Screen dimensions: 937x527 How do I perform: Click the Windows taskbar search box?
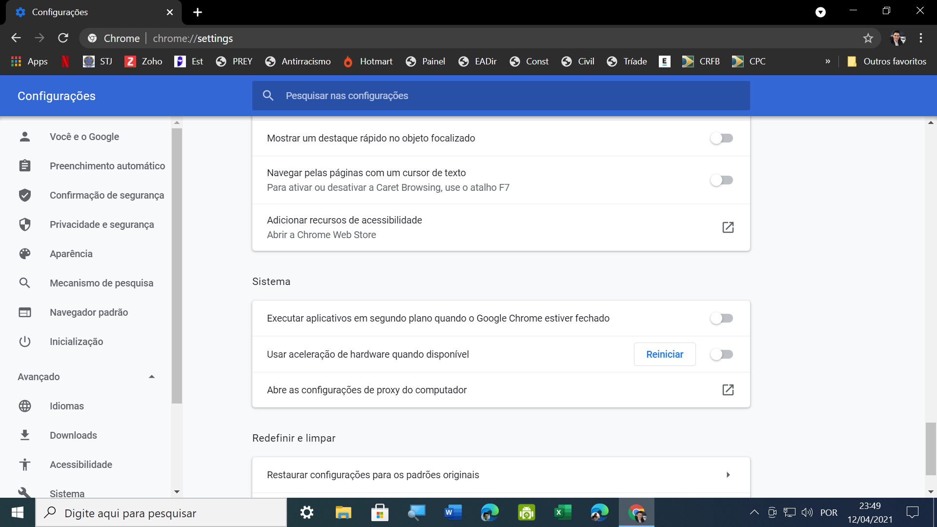click(161, 513)
